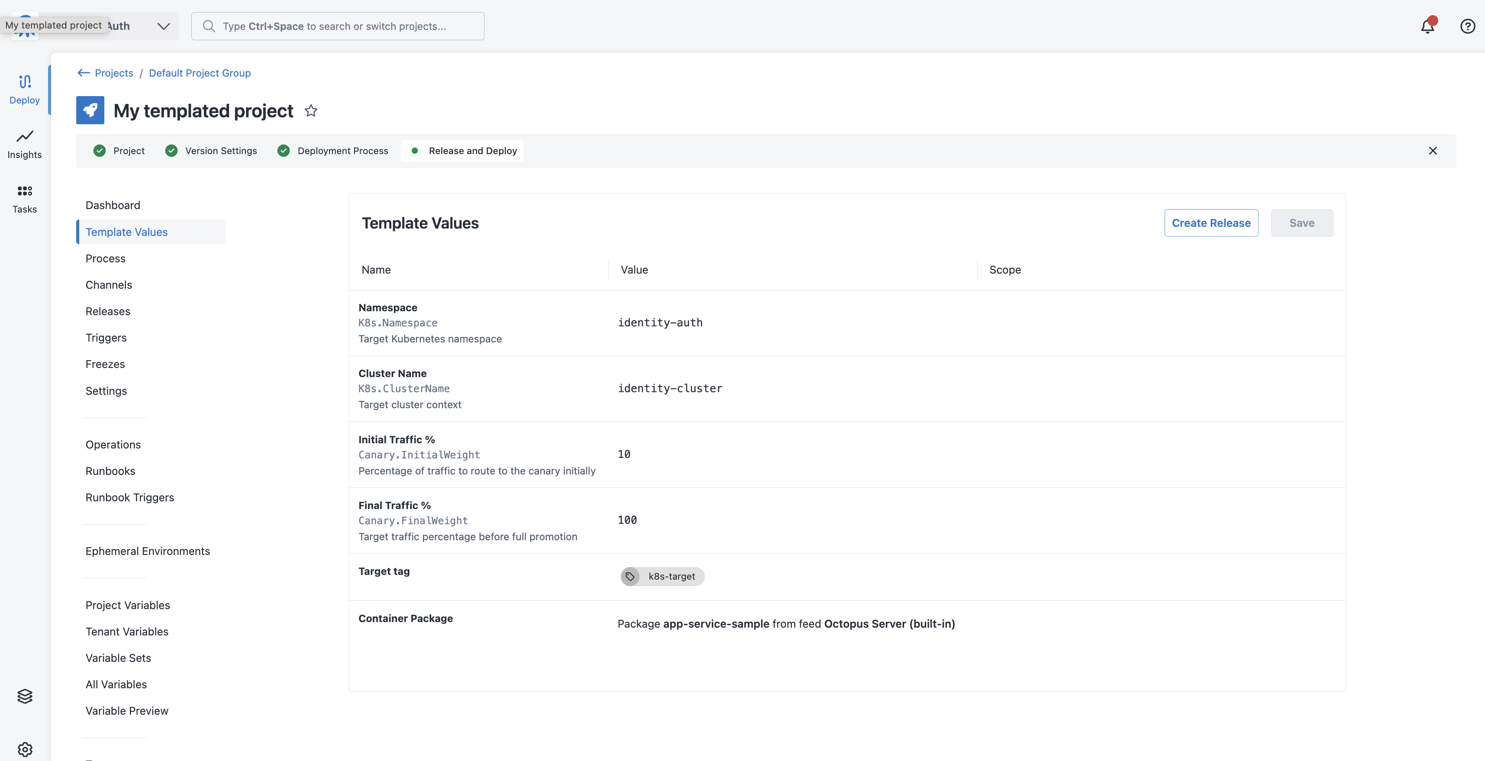Click the k8s-target tag chip
Screen dimensions: 1485x761
(662, 576)
